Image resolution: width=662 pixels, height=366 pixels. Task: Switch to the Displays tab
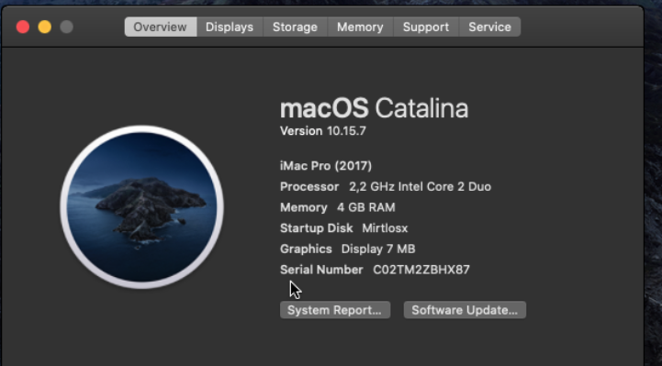(230, 27)
